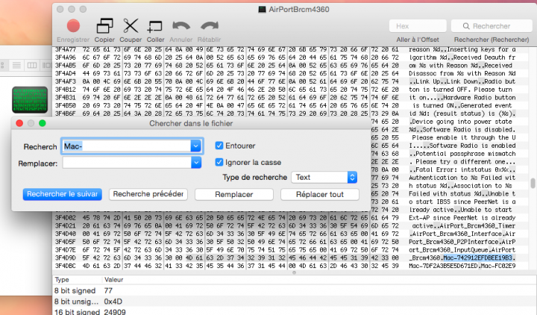The height and width of the screenshot is (315, 537).
Task: Click the Réplacer tout button
Action: [320, 194]
